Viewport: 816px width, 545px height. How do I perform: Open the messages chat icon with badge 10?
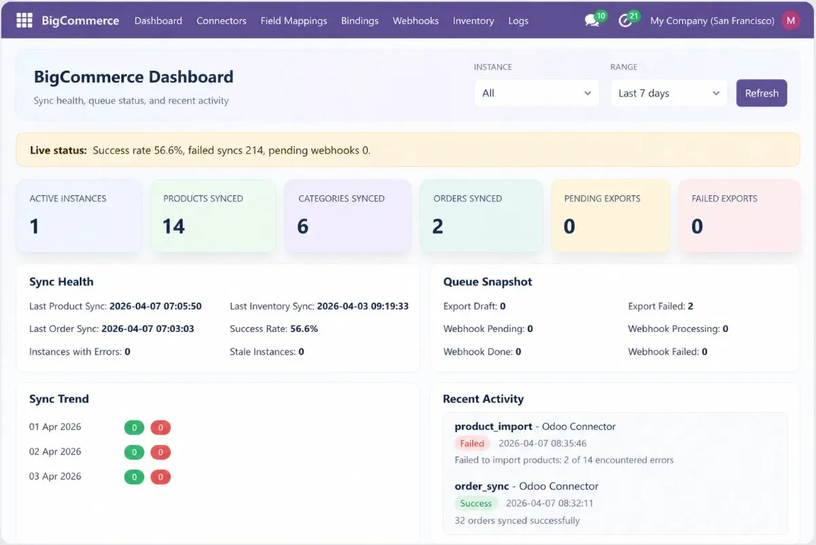point(592,21)
